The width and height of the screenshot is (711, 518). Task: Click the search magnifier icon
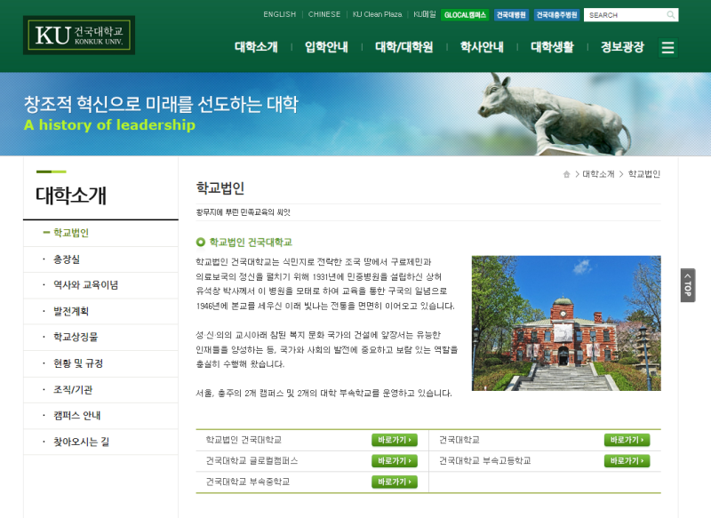670,15
